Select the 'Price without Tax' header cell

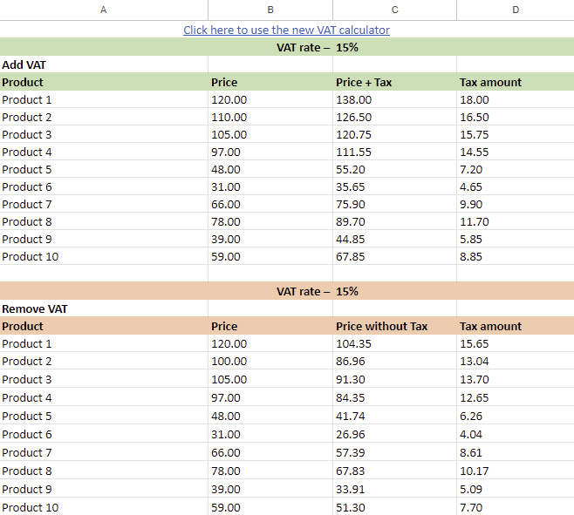(382, 326)
